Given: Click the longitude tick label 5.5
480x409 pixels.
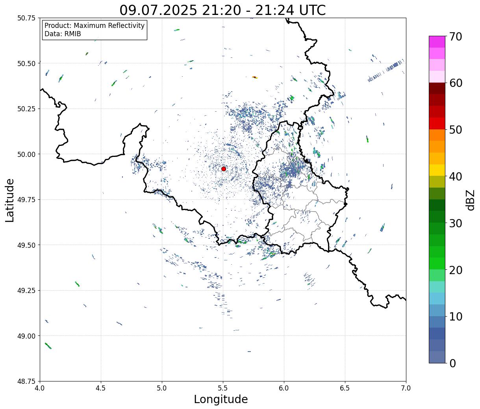Looking at the screenshot, I should [223, 388].
